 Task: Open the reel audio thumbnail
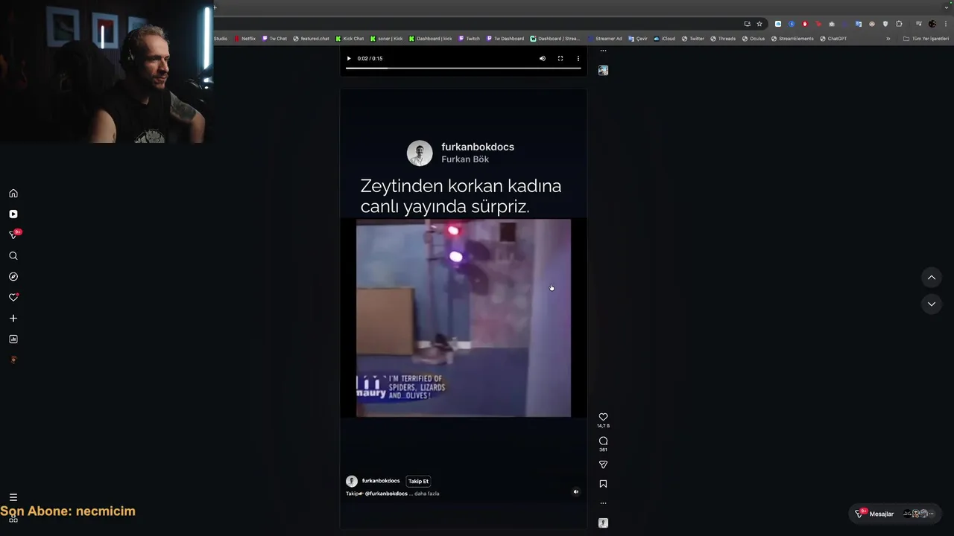(x=603, y=523)
